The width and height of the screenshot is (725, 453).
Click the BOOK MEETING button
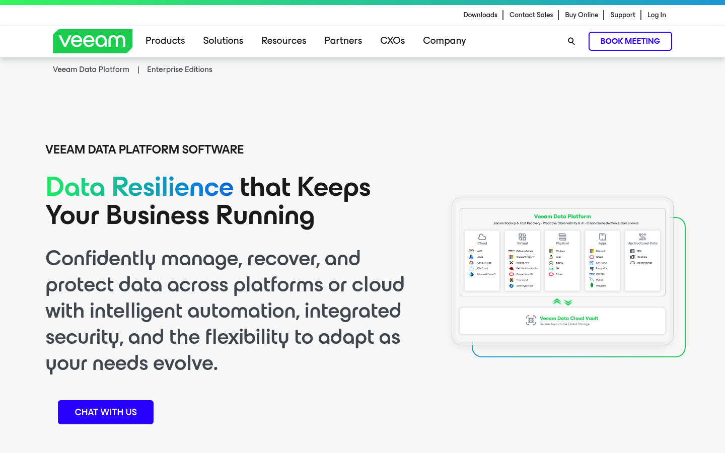[630, 41]
